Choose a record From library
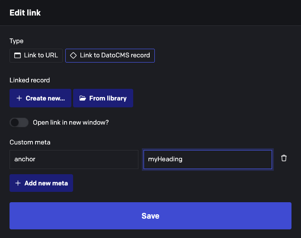 [103, 98]
